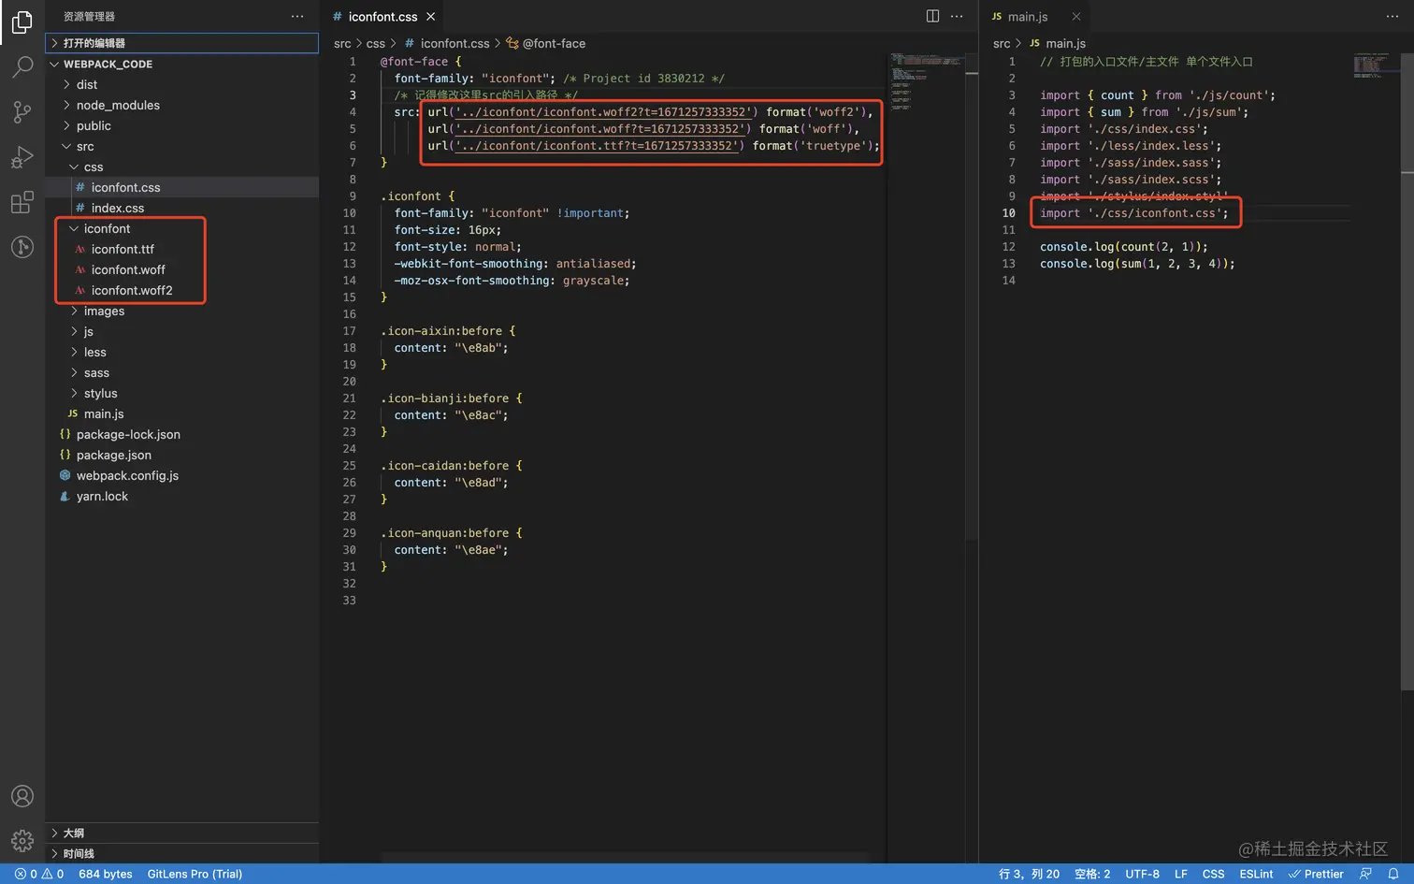Image resolution: width=1414 pixels, height=884 pixels.
Task: Click the 行 3, 列 20 cursor position
Action: (x=1029, y=874)
